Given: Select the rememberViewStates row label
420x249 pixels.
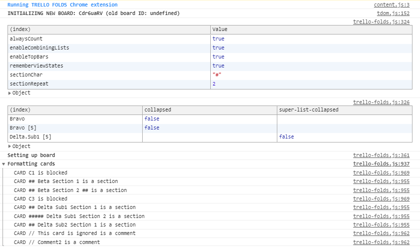Looking at the screenshot, I should tap(37, 66).
